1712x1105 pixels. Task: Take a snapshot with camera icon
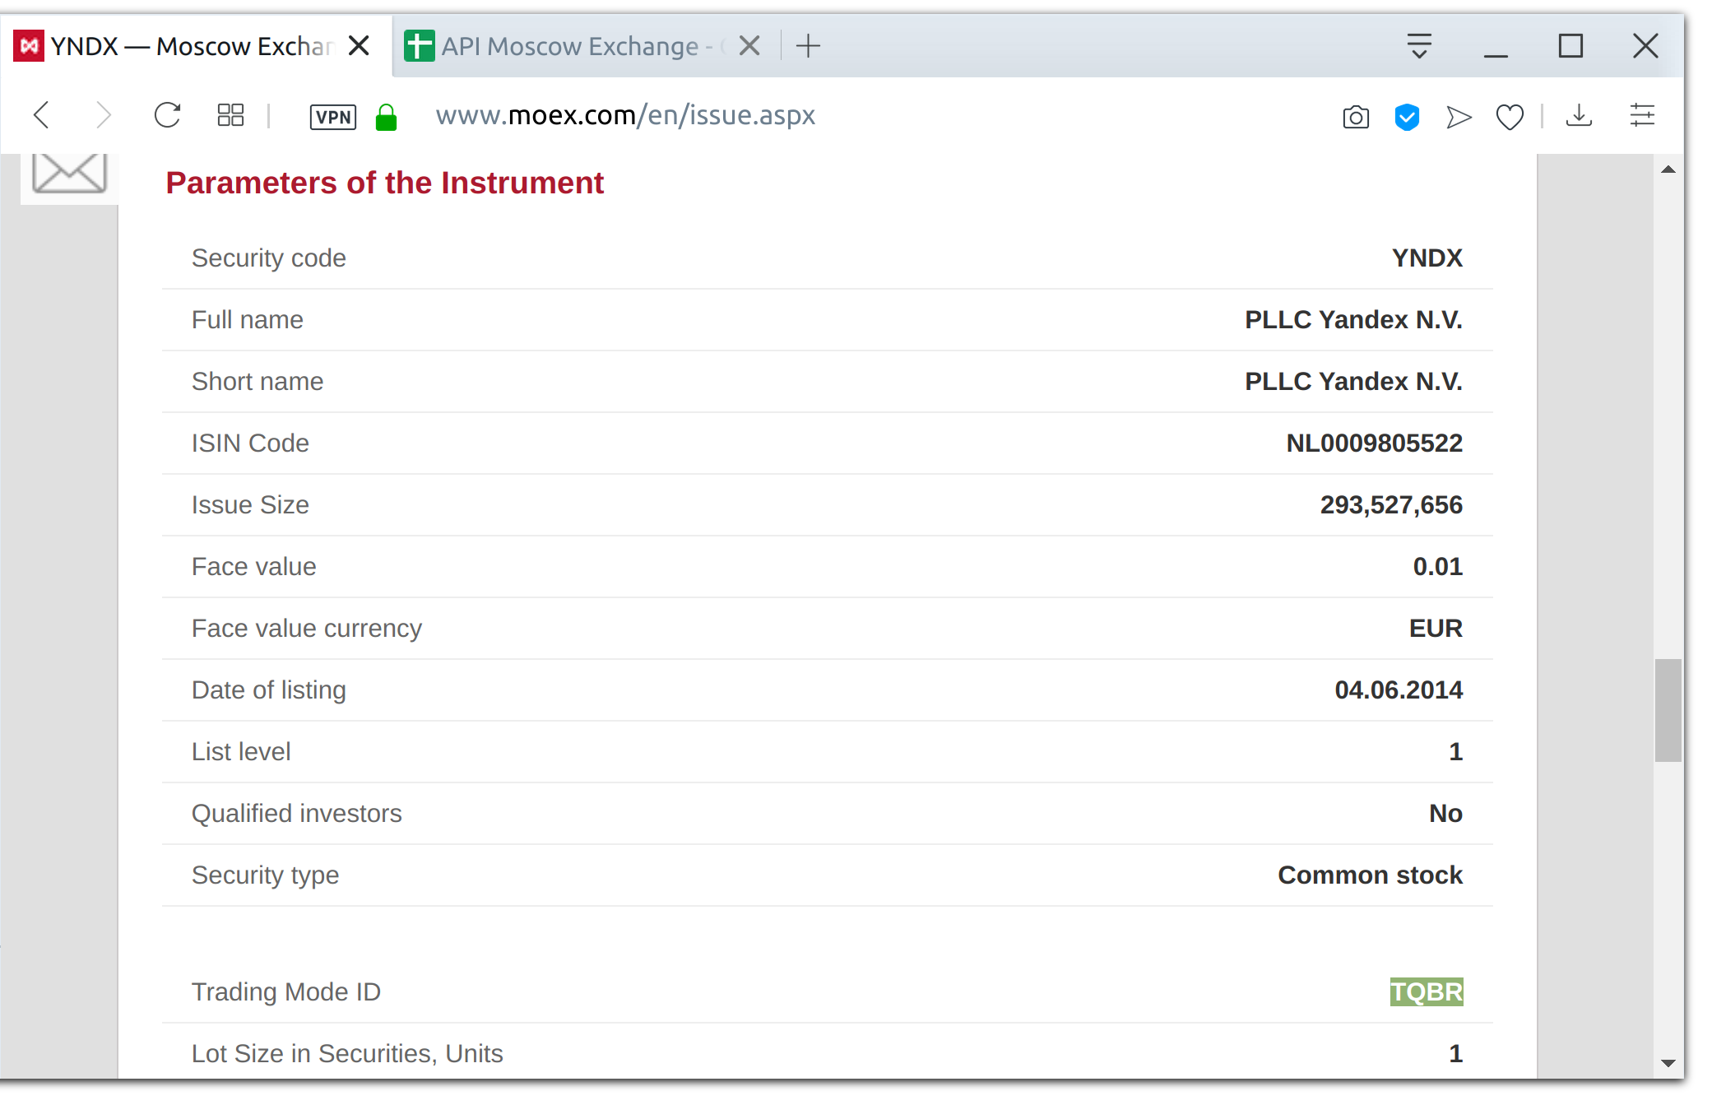[x=1356, y=117]
